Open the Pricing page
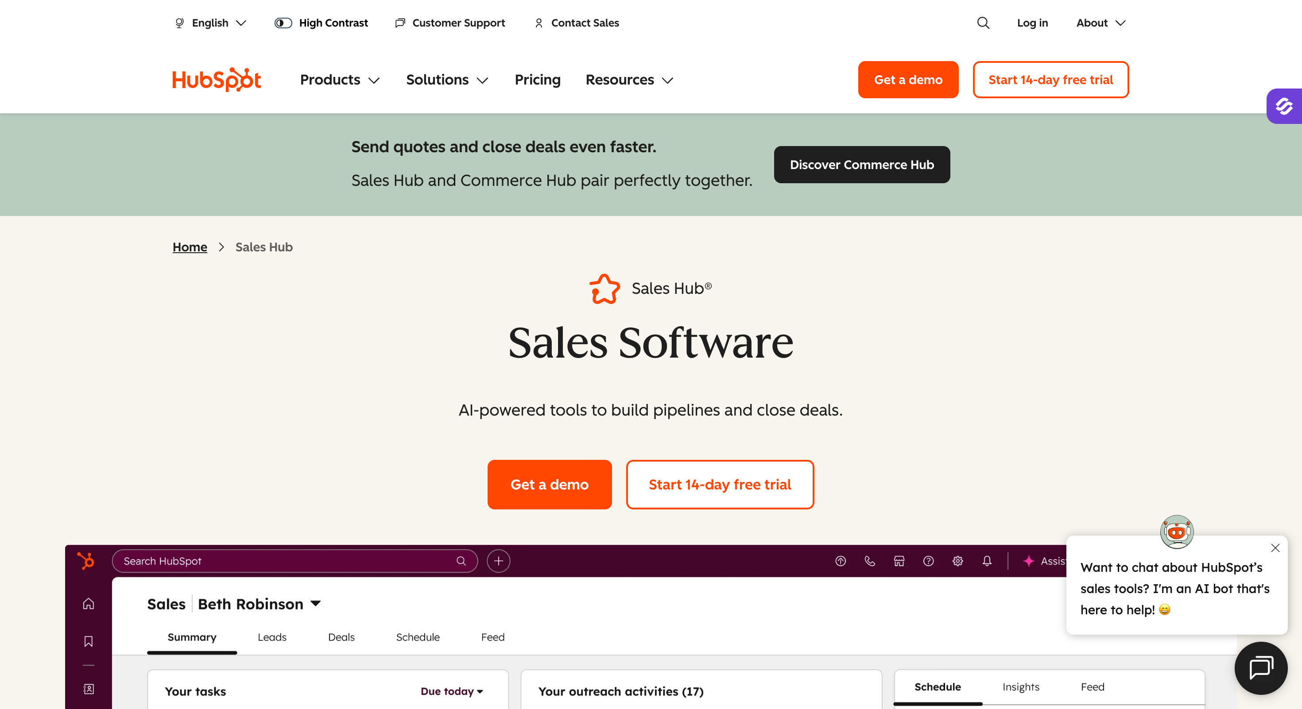The height and width of the screenshot is (709, 1302). (x=537, y=80)
